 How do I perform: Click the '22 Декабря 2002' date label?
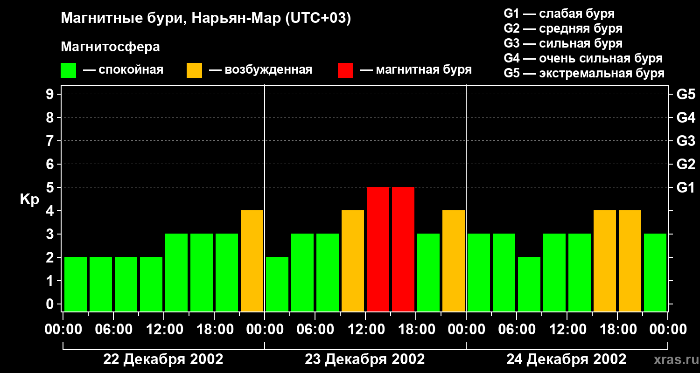click(x=163, y=359)
